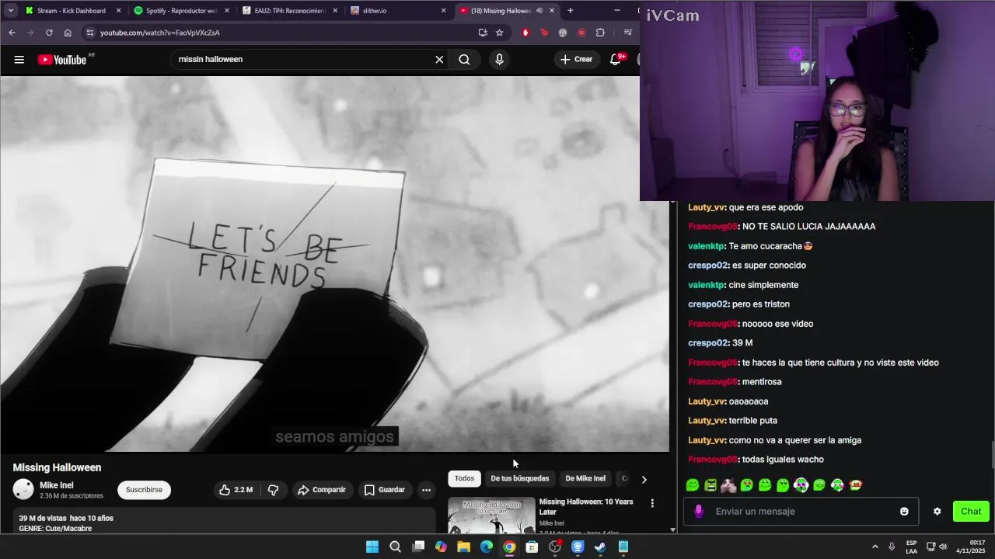
Task: Select the De tus búsquedas chip
Action: click(520, 478)
